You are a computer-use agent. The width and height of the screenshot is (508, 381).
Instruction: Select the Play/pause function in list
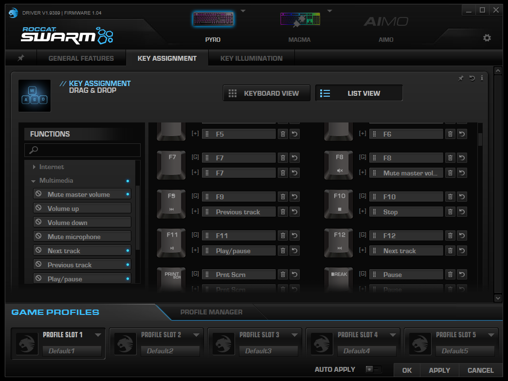(x=82, y=278)
